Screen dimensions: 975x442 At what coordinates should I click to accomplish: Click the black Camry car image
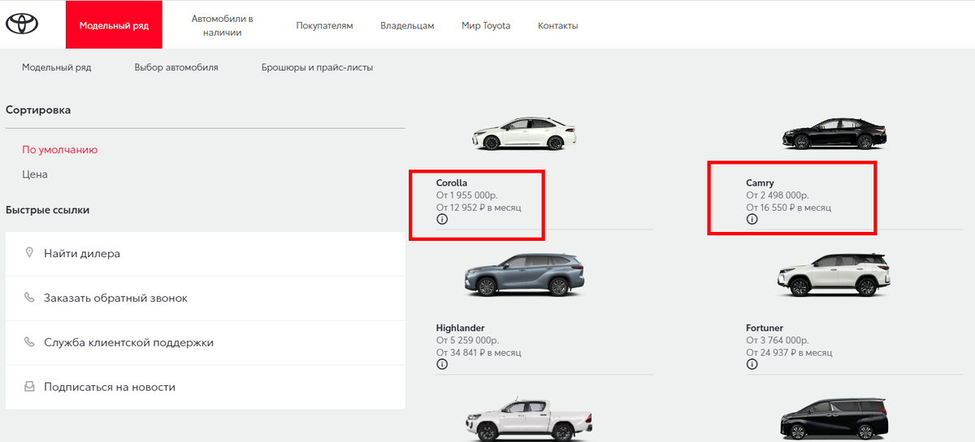click(834, 134)
